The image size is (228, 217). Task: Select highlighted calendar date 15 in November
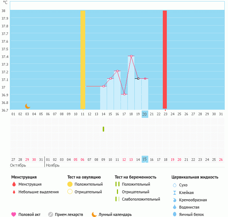[145, 159]
